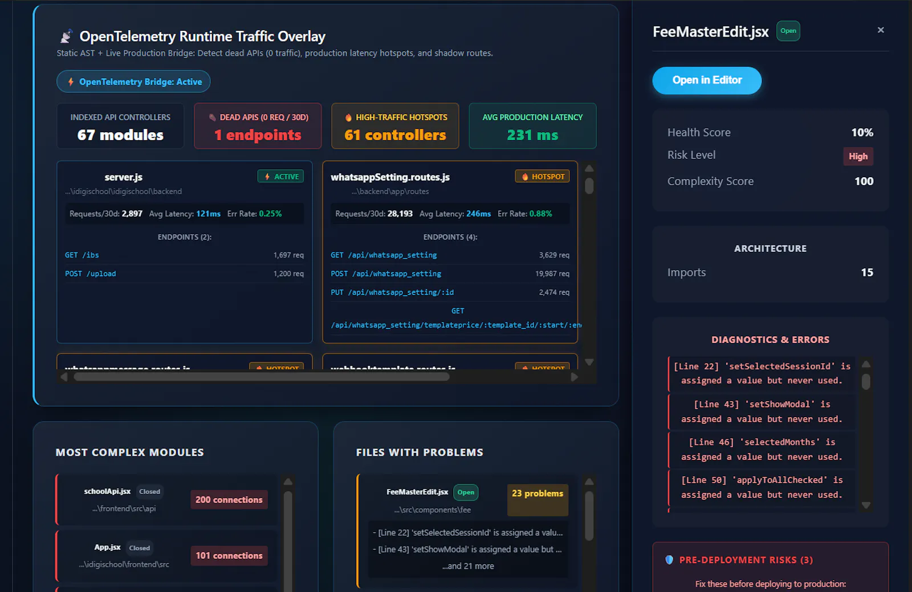Select the High-Traffic Hotspots 61 controllers card

[x=395, y=126]
